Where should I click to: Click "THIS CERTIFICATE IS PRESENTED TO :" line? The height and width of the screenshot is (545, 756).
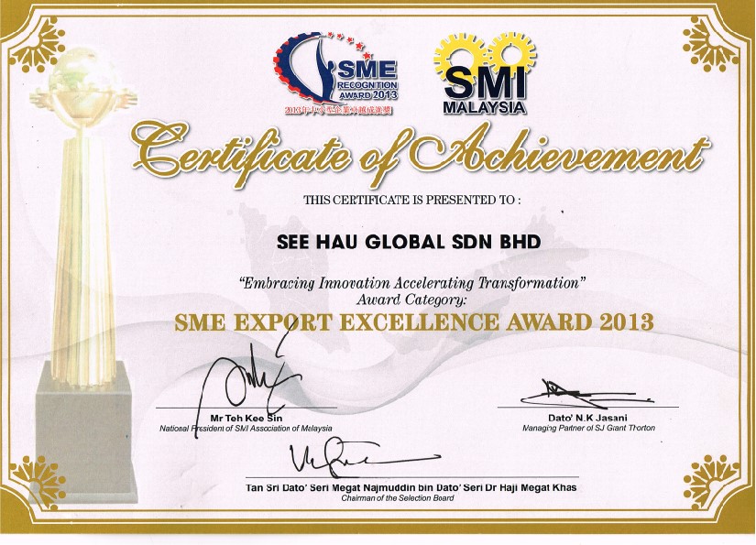412,200
